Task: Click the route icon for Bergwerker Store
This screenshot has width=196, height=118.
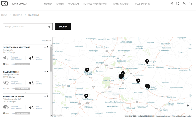Action: pos(31,108)
